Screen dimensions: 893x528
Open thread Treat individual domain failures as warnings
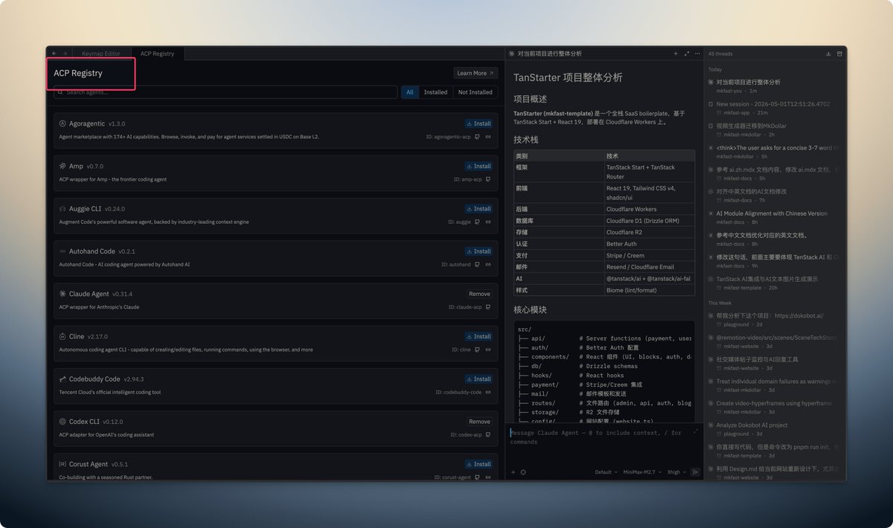point(773,385)
